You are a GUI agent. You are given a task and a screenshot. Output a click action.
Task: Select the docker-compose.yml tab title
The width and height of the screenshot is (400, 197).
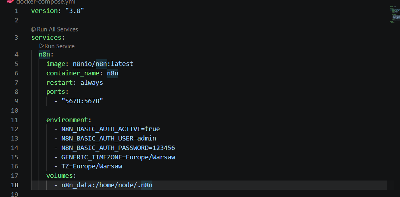(46, 2)
